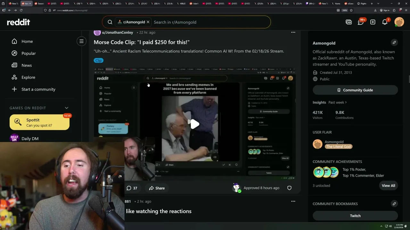Share the Morse Code Clip post
The width and height of the screenshot is (410, 230).
click(157, 188)
